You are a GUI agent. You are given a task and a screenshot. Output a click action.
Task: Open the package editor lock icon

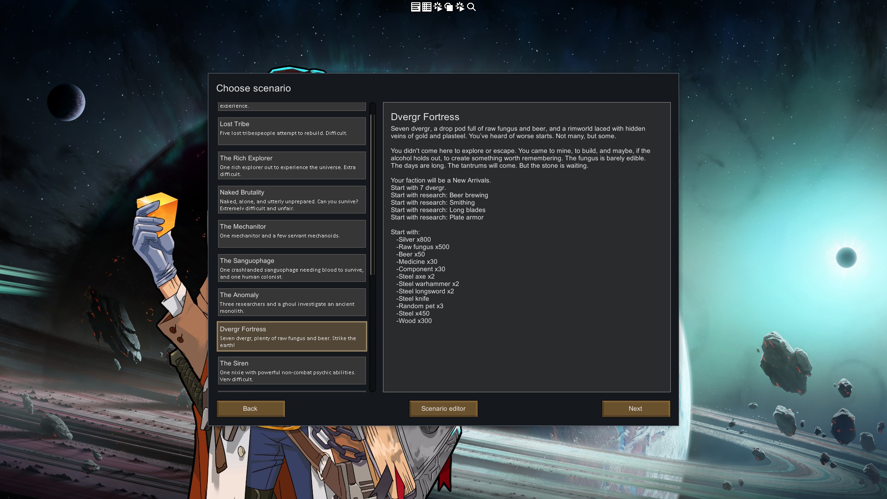[449, 7]
